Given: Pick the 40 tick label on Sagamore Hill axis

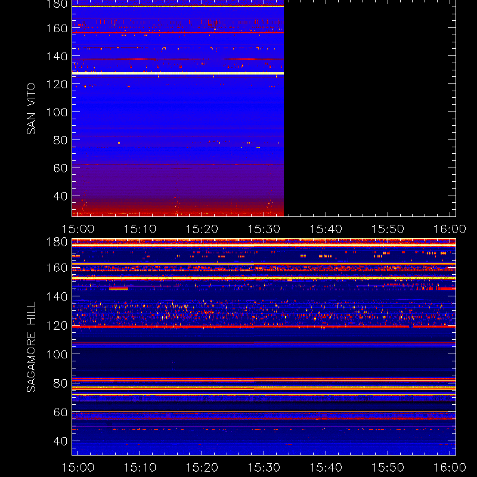Looking at the screenshot, I should [x=60, y=441].
